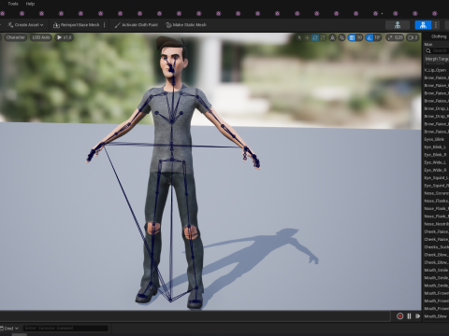This screenshot has width=449, height=336.
Task: Click Activate Cloth Paint button
Action: pyautogui.click(x=137, y=25)
